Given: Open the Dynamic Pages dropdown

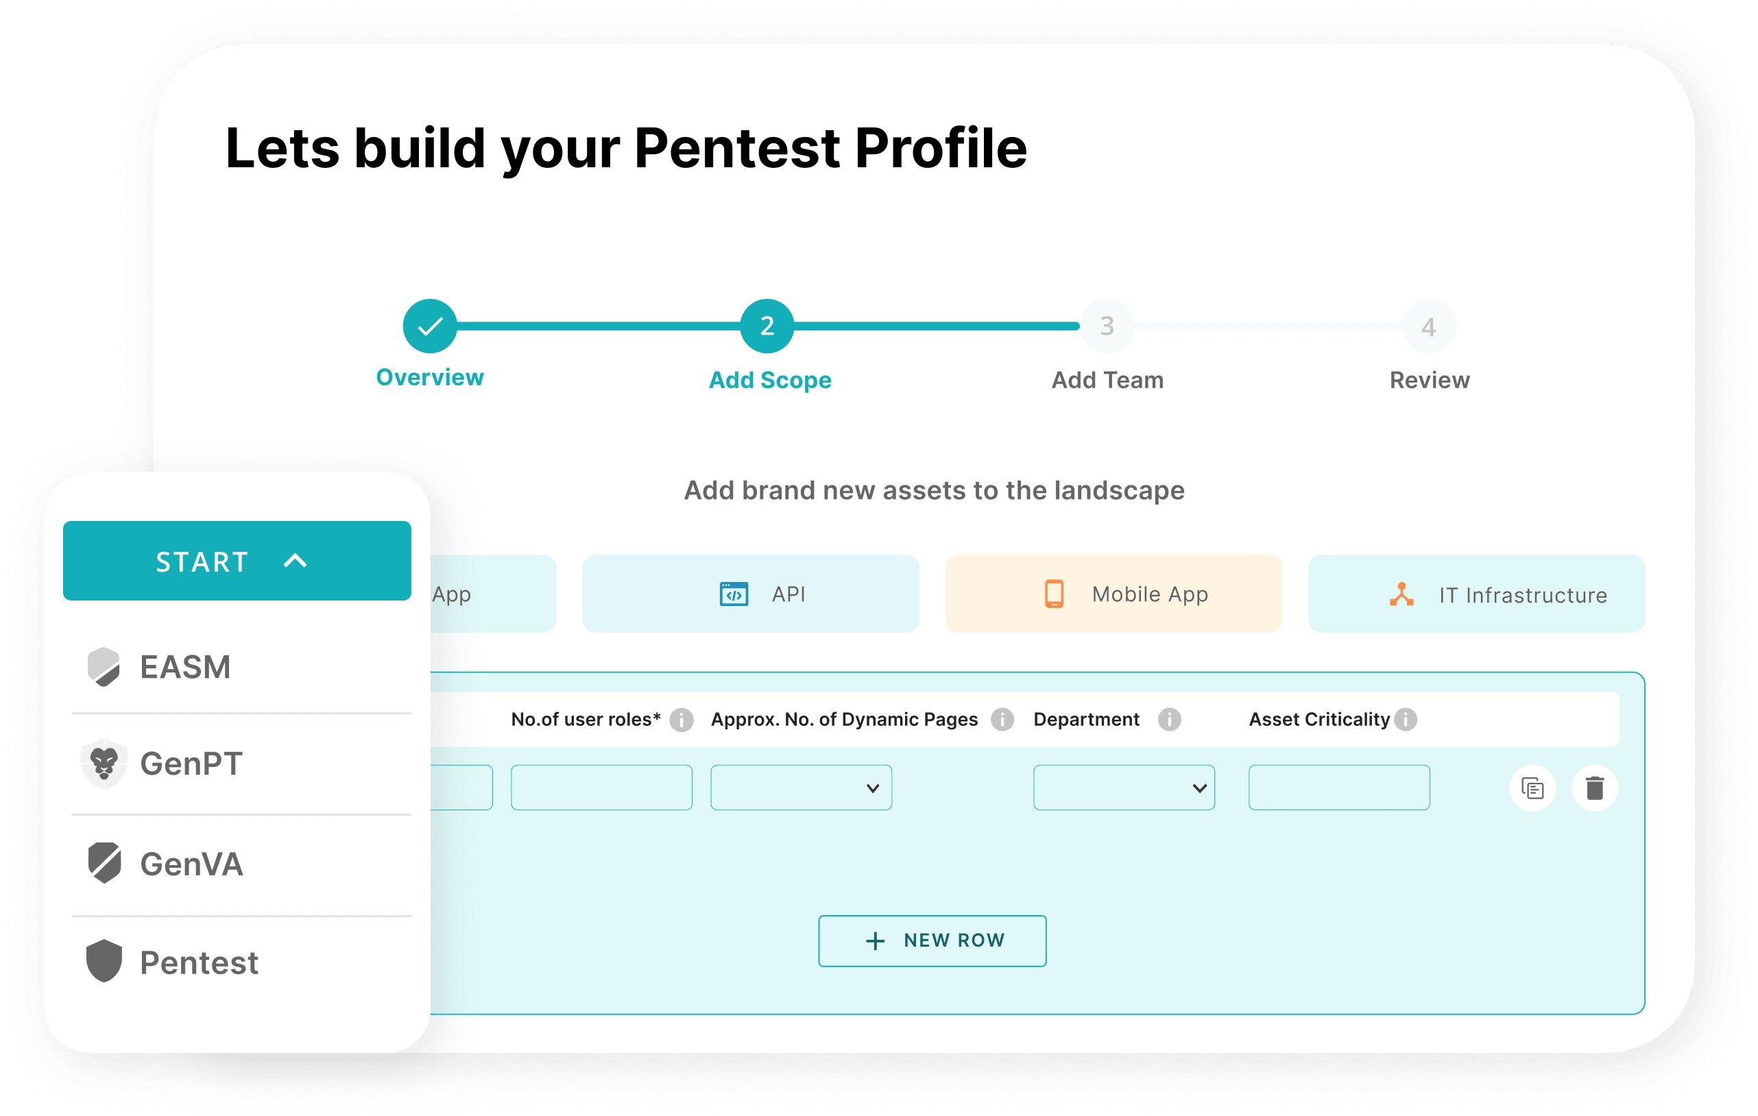Looking at the screenshot, I should tap(801, 788).
